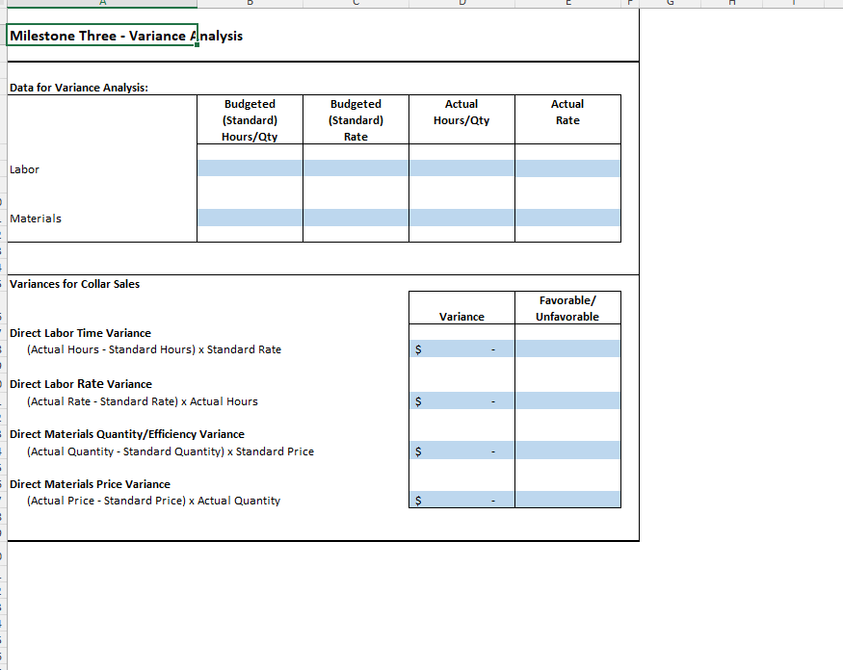843x670 pixels.
Task: Click the Direct Materials Price Variance dollar cell
Action: pyautogui.click(x=461, y=499)
